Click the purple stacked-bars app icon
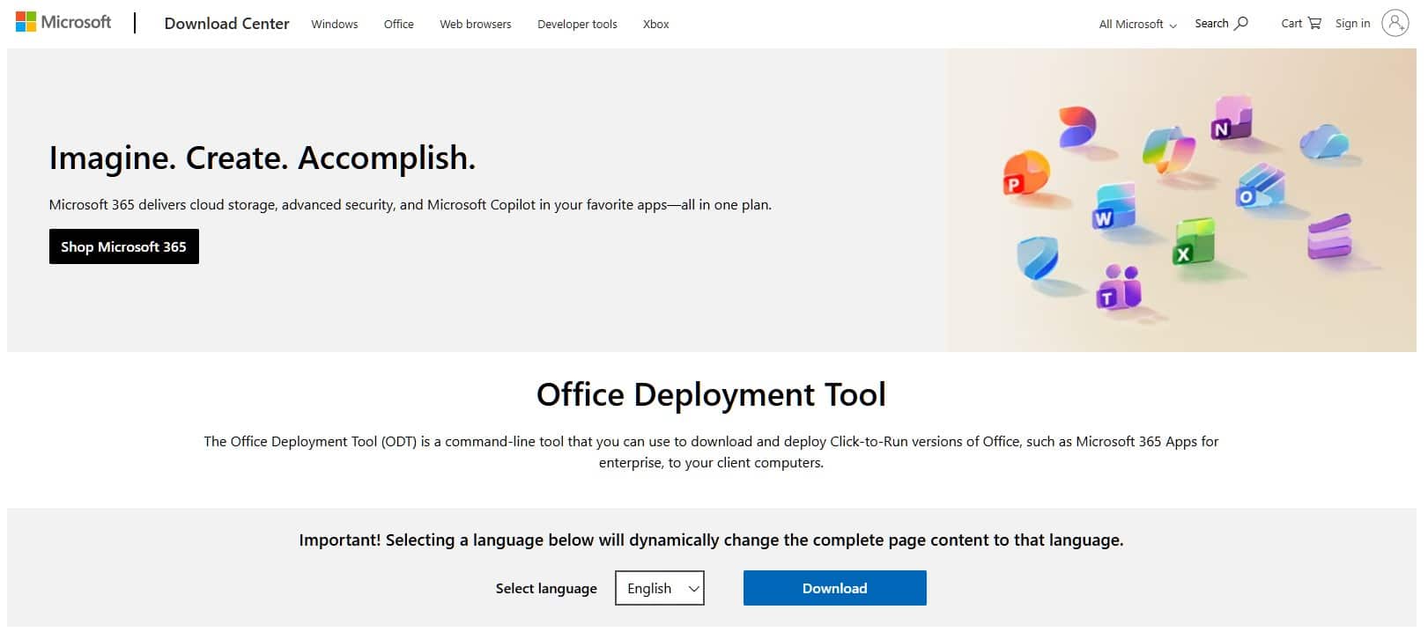The width and height of the screenshot is (1428, 639). pos(1329,237)
